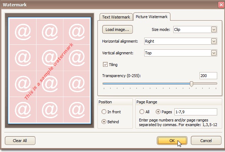Switch to the Text Watermark tab
This screenshot has height=152, width=225.
coord(116,17)
